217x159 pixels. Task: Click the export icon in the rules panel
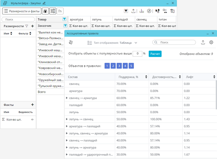click(203, 43)
